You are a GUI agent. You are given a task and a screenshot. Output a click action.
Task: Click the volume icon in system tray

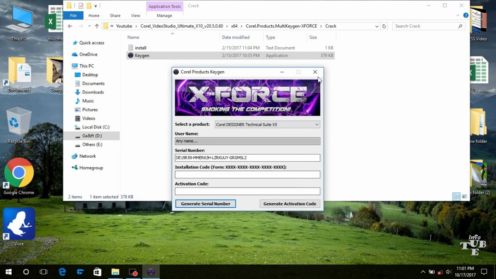pos(448,272)
